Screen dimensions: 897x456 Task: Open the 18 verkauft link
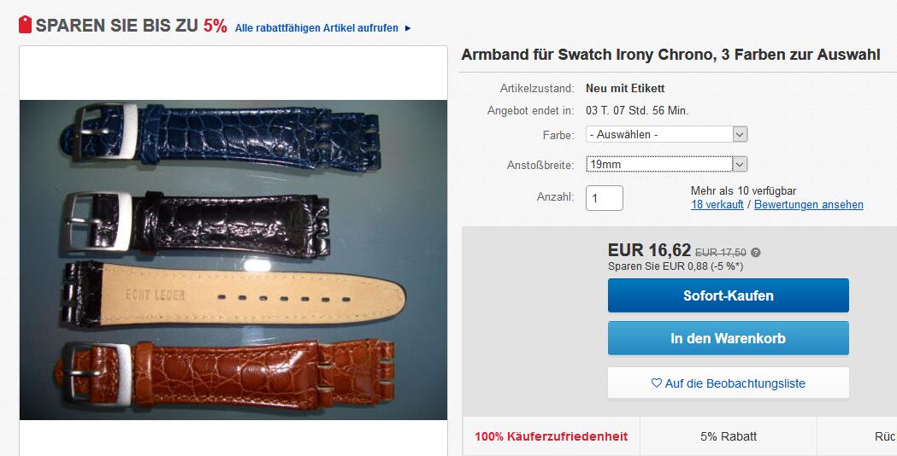tap(717, 205)
